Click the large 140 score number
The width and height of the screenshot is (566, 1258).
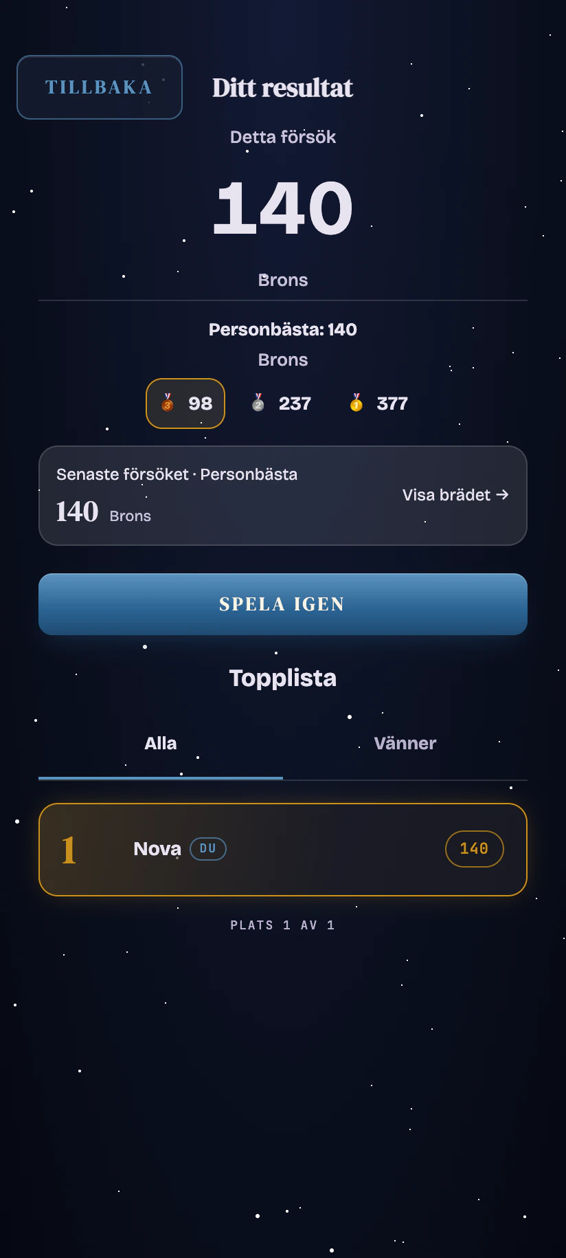[x=283, y=208]
